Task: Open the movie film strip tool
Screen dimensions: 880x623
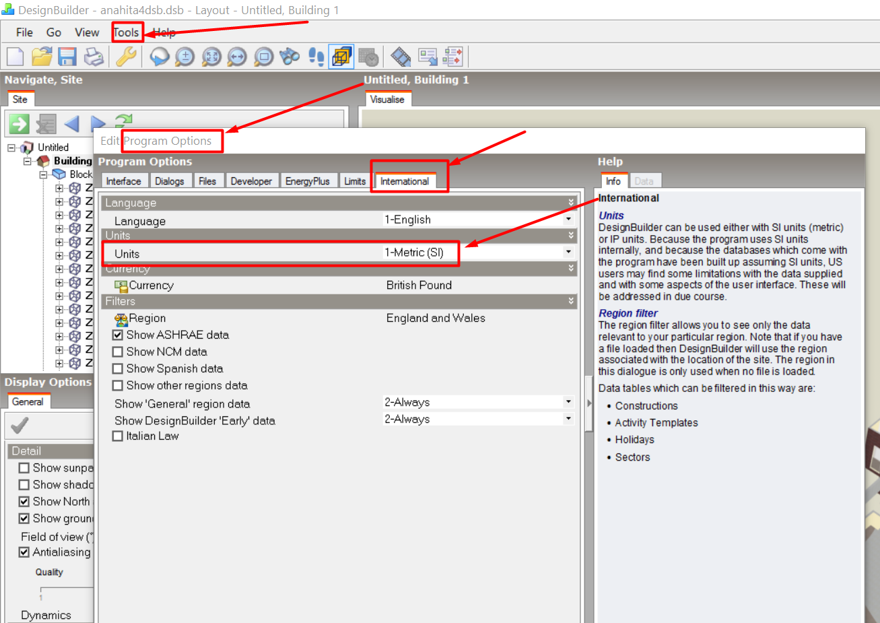Action: click(401, 57)
